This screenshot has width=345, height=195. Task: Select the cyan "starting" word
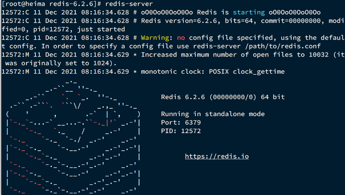coord(248,12)
